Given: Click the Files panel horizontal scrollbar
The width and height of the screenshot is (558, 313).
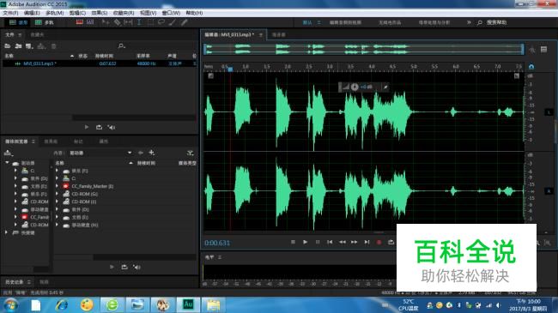Looking at the screenshot, I should pyautogui.click(x=134, y=117).
